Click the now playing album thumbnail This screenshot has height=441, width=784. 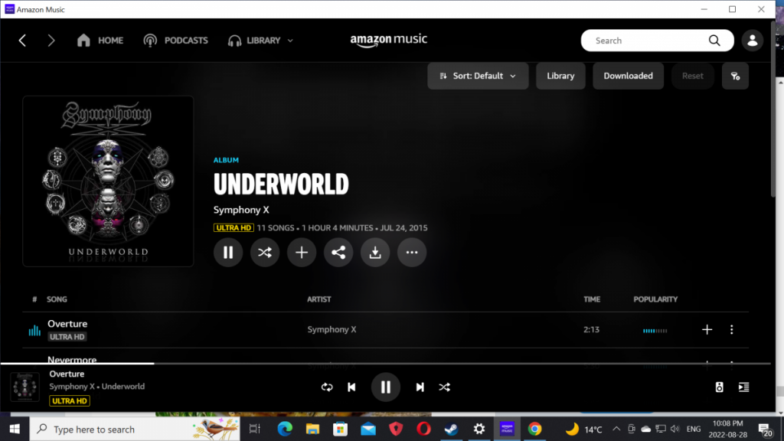coord(25,387)
